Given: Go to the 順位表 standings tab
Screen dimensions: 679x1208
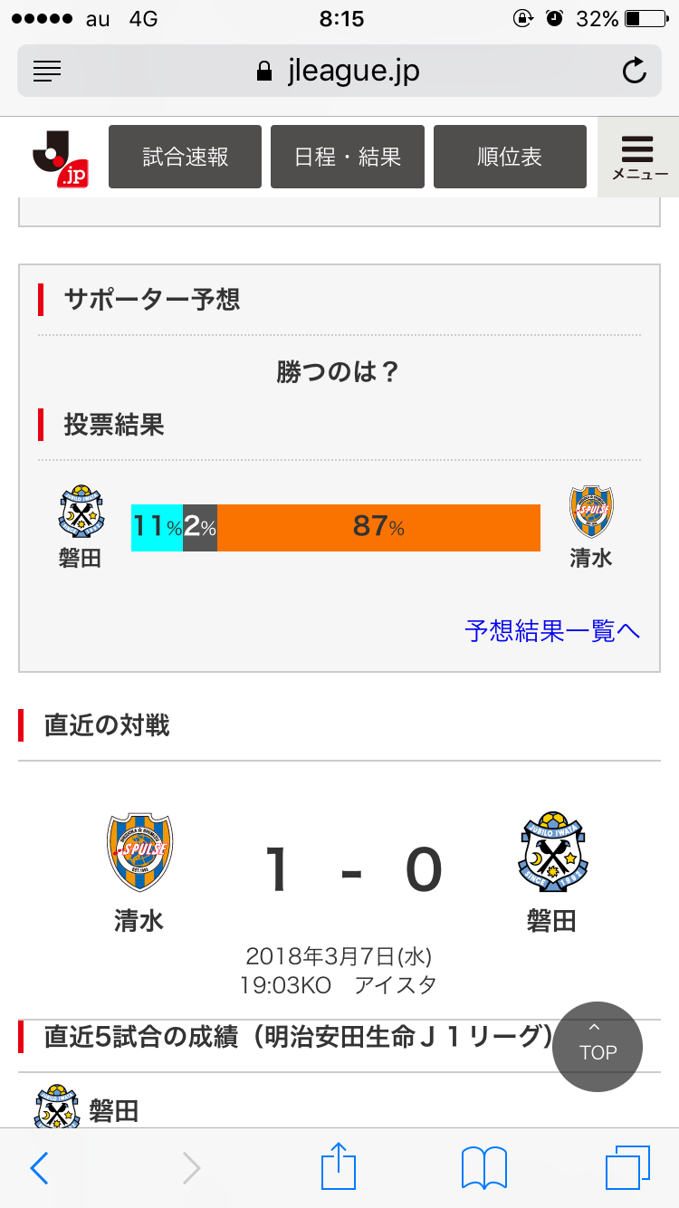Looking at the screenshot, I should (x=510, y=157).
